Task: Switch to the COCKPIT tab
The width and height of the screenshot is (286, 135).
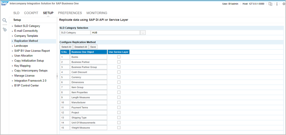Action: [x=31, y=13]
